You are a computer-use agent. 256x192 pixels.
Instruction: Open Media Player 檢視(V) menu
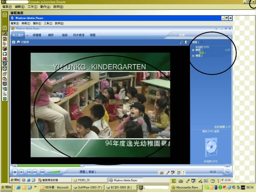tap(26, 23)
